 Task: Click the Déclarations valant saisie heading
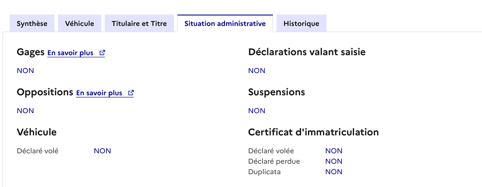tap(307, 52)
